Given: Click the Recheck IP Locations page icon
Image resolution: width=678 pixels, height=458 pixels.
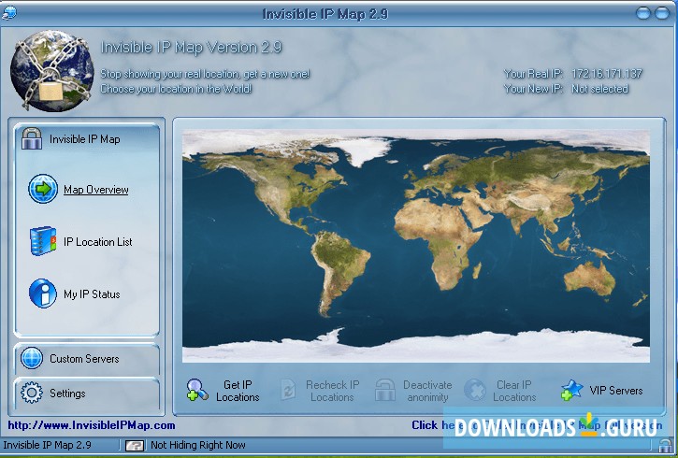Looking at the screenshot, I should click(x=288, y=390).
